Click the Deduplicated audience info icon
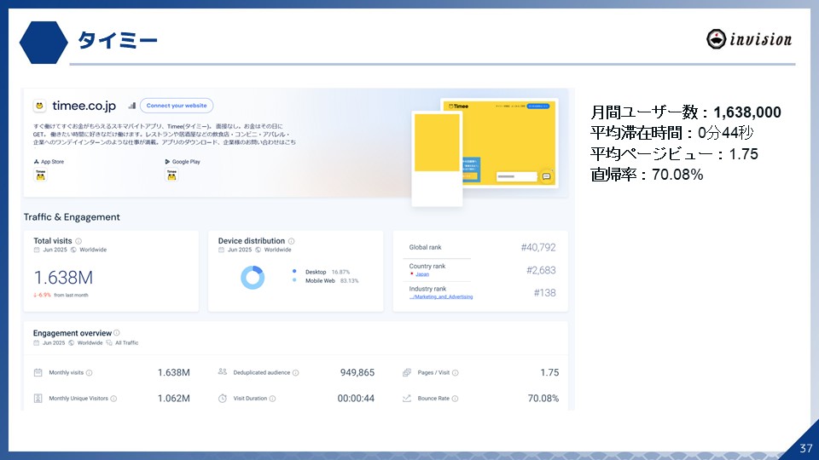 [296, 373]
